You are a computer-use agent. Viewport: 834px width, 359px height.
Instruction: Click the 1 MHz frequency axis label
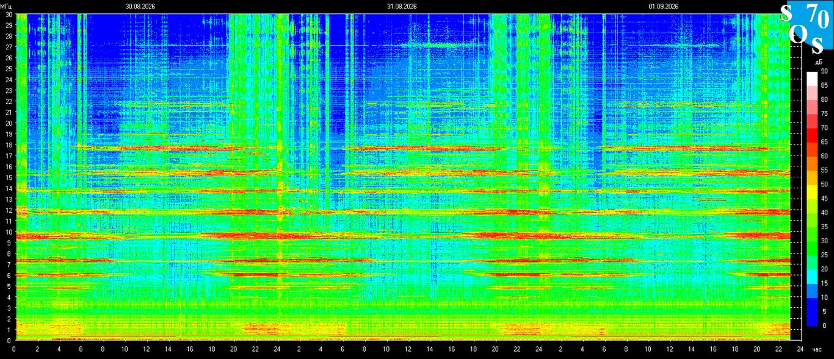pos(10,330)
